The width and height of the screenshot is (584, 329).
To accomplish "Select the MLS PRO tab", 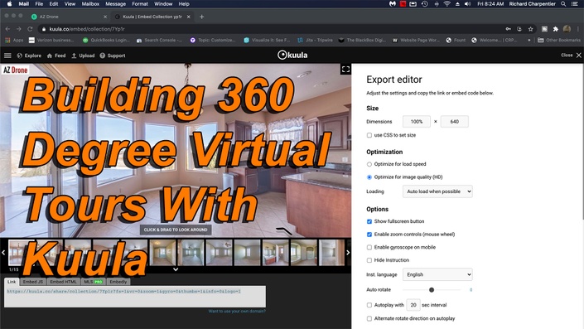I will click(x=93, y=282).
